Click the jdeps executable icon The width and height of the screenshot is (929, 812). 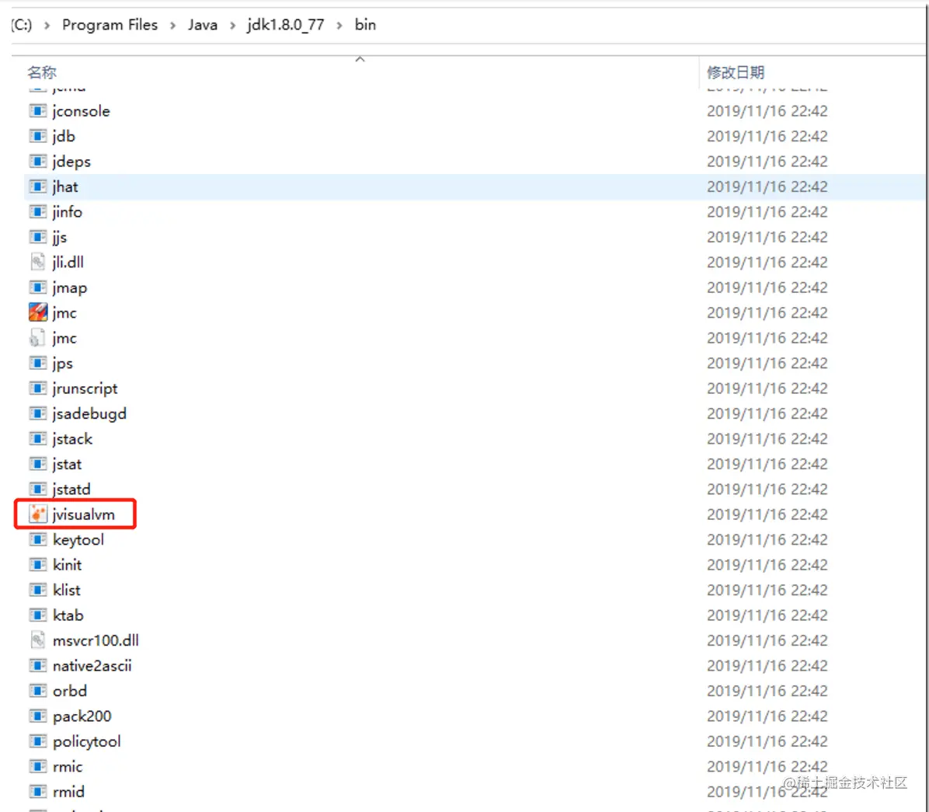(37, 161)
